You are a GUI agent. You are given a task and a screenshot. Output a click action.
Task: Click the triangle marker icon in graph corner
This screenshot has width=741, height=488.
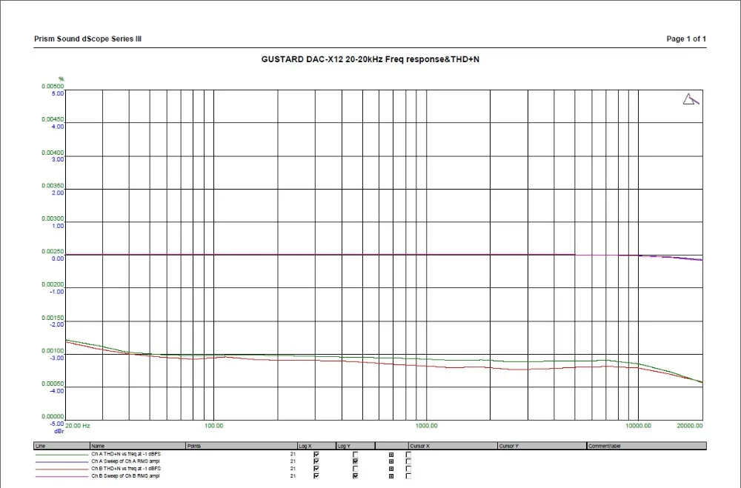point(691,99)
